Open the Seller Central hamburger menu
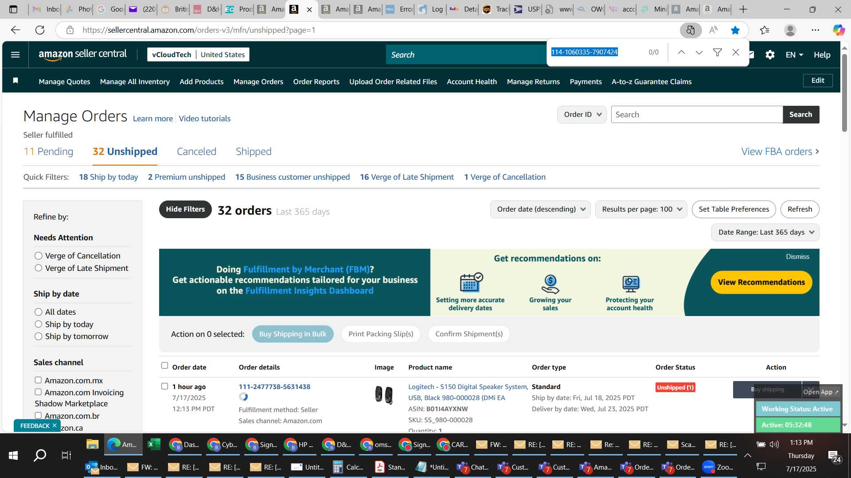The width and height of the screenshot is (851, 478). pyautogui.click(x=15, y=54)
